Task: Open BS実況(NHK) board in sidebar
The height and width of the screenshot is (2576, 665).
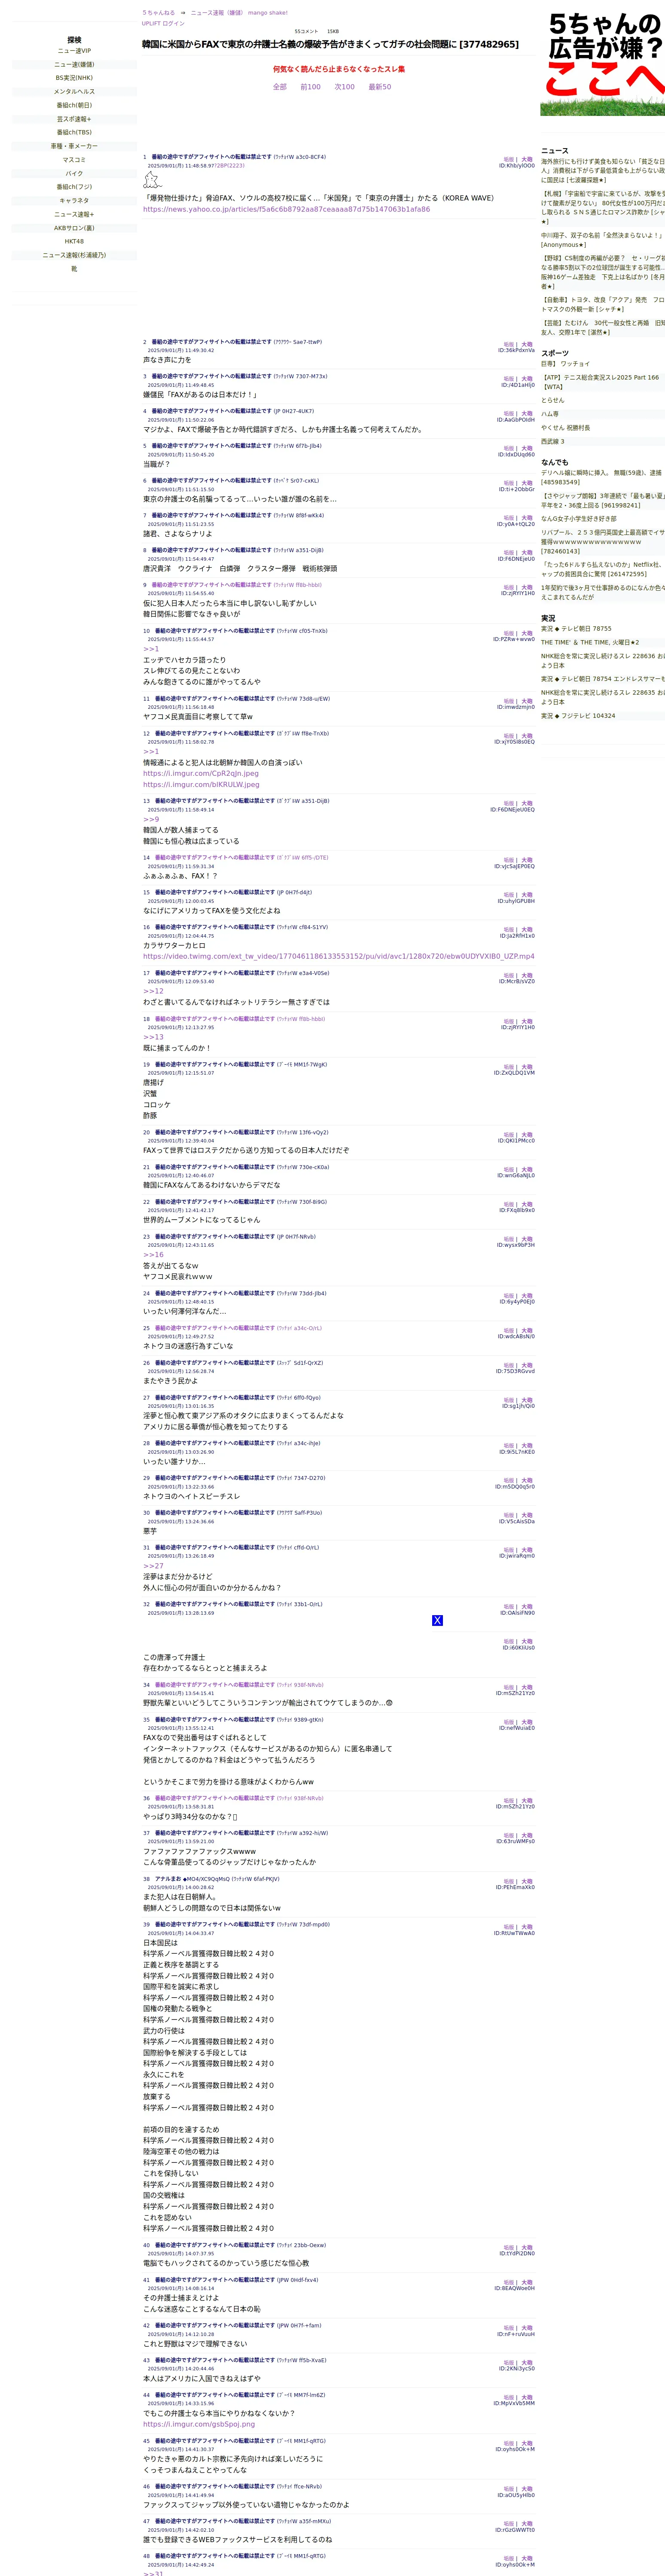Action: coord(74,78)
